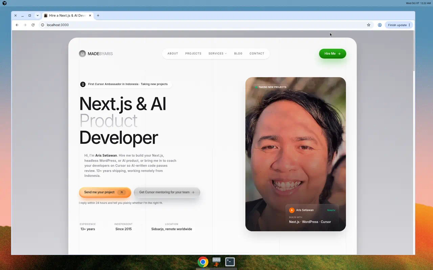Viewport: 433px width, 270px height.
Task: Click the Next.js · WordPress · Cursor text
Action: [310, 222]
